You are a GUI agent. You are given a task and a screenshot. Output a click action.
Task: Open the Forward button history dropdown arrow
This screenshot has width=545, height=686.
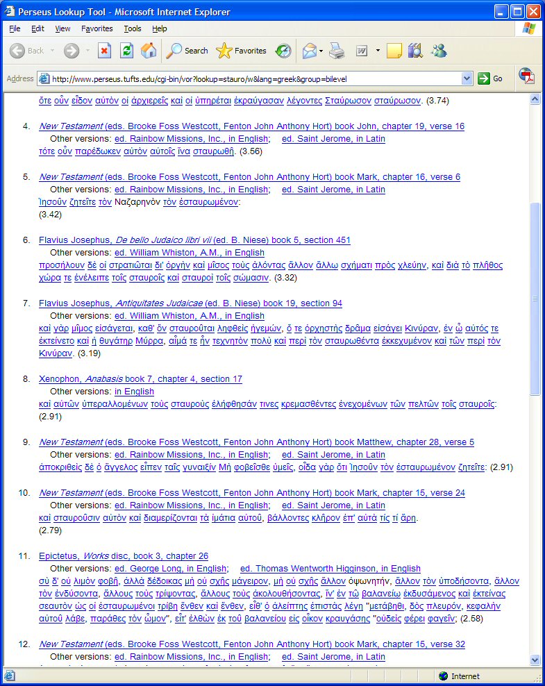point(87,51)
